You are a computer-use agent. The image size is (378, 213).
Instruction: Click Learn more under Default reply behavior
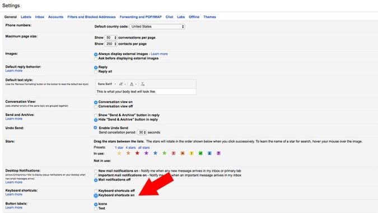(x=14, y=71)
